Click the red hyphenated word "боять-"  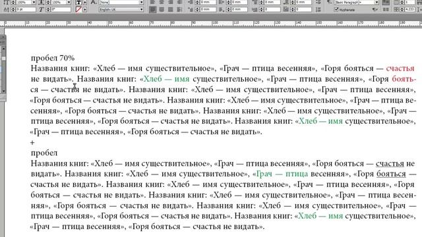(404, 79)
